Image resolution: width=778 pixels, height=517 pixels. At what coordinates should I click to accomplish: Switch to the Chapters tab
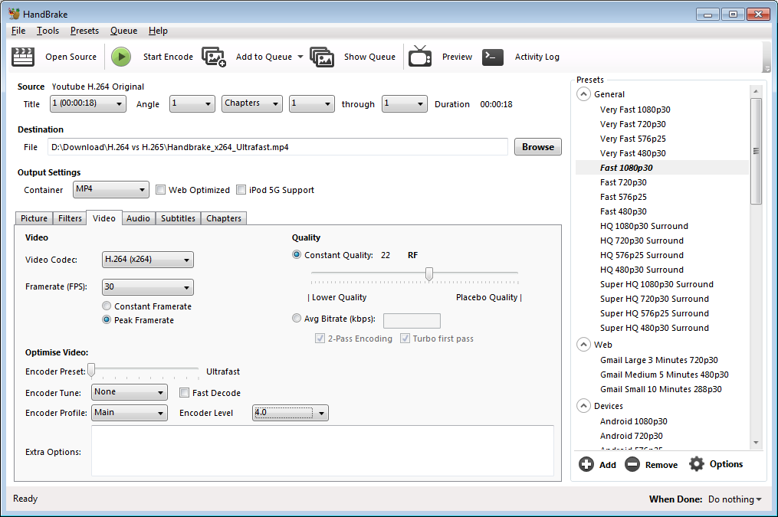(x=224, y=218)
